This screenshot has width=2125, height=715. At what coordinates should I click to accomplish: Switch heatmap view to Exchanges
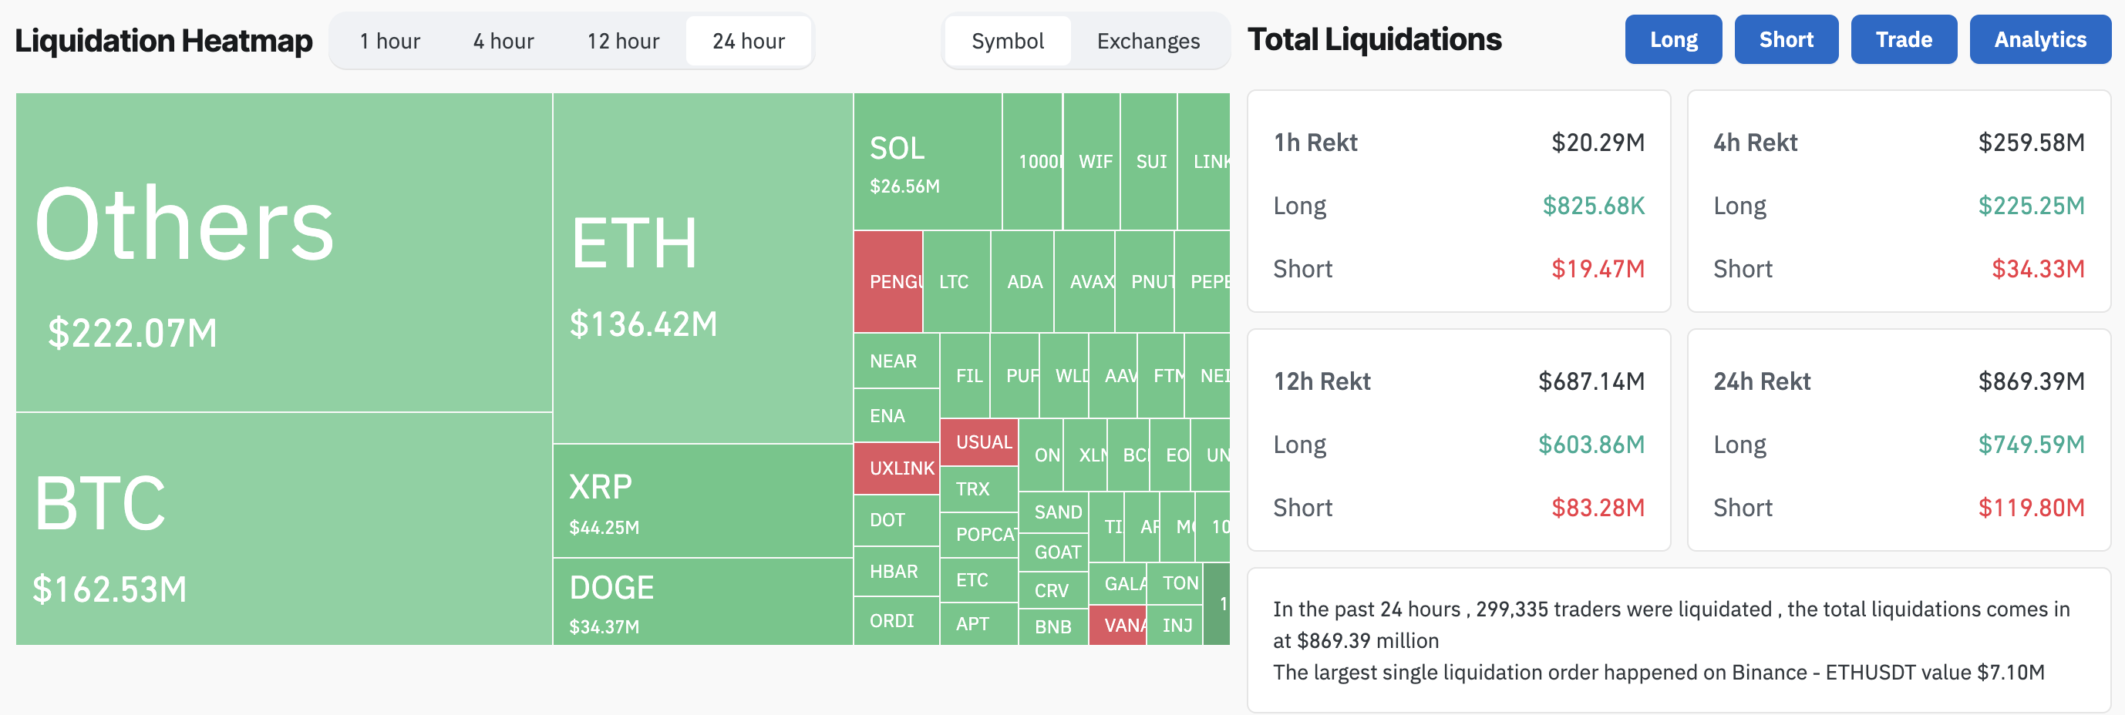(1147, 40)
